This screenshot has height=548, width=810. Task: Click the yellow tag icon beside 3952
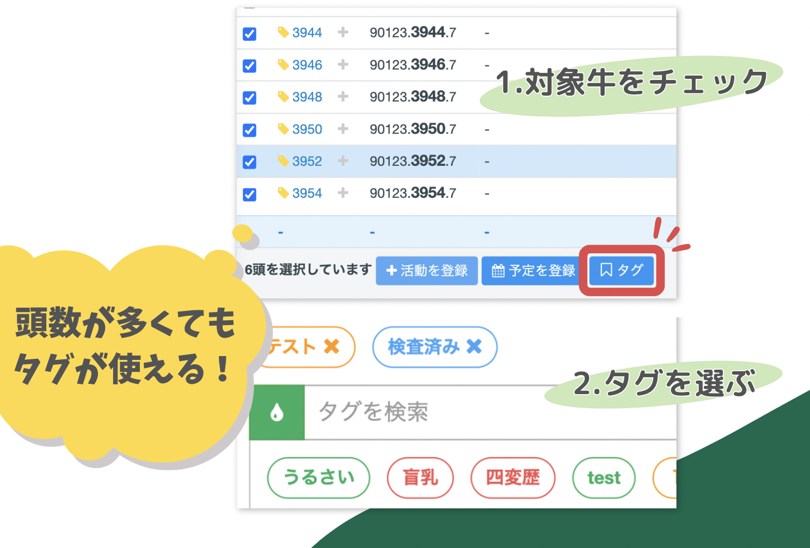(x=283, y=161)
